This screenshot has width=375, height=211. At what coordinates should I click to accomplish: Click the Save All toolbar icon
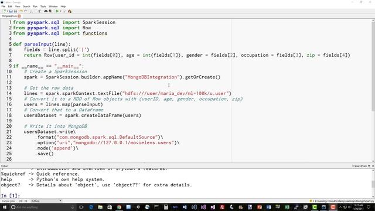pyautogui.click(x=15, y=11)
